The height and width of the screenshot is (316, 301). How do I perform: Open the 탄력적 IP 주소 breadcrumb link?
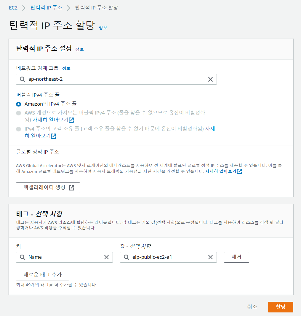coord(46,8)
